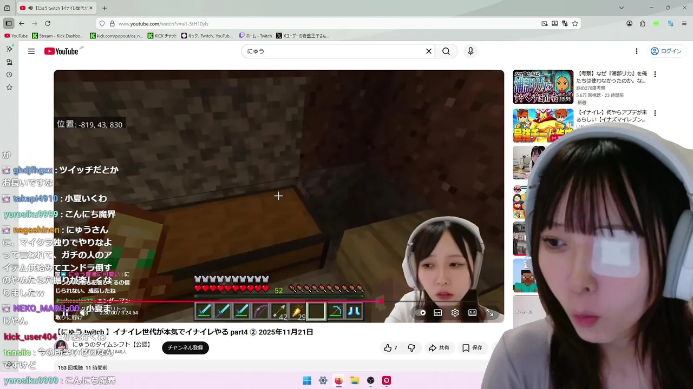This screenshot has height=389, width=693.
Task: Open YouTube settings three-dot menu beside ログイン
Action: [637, 51]
